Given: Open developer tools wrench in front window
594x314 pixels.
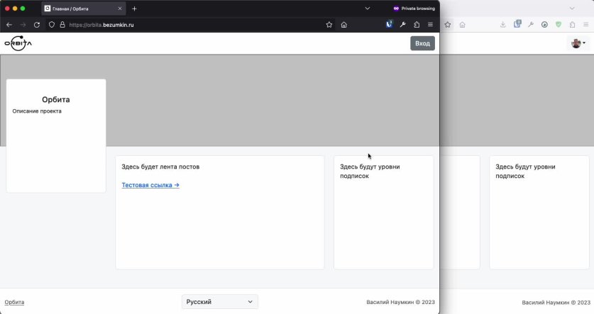Looking at the screenshot, I should tap(402, 25).
